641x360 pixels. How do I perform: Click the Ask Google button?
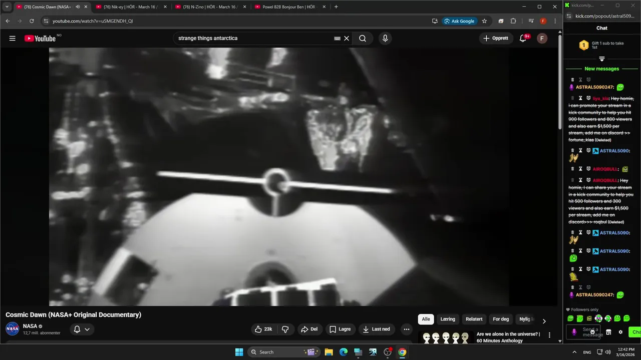click(459, 21)
